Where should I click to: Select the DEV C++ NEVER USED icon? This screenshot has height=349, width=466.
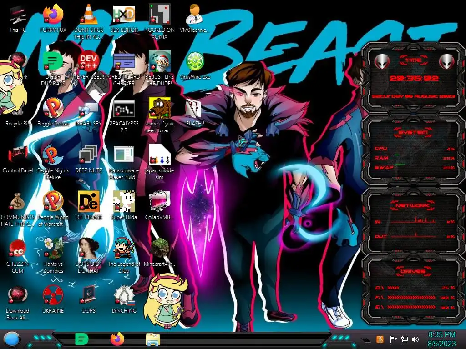pos(89,61)
